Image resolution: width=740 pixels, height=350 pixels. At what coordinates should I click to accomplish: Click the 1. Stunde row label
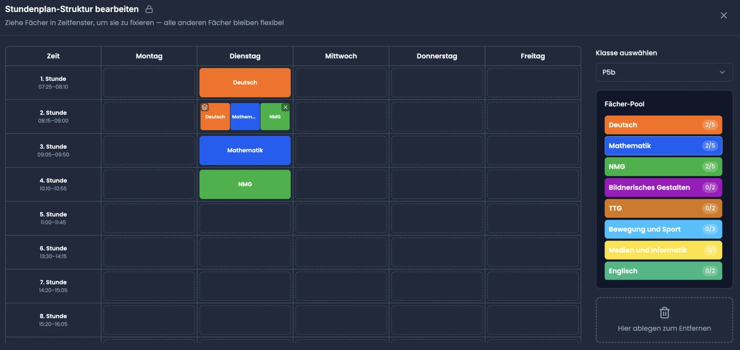click(53, 79)
